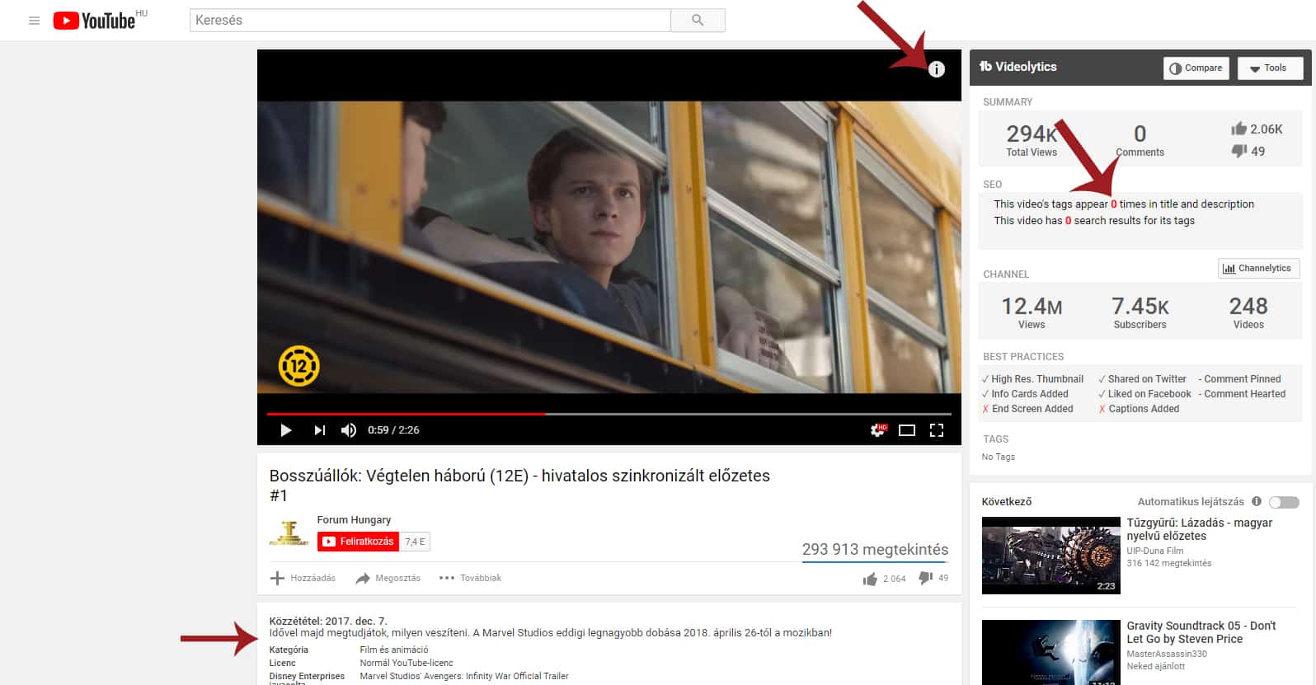Skip to the next video
Viewport: 1316px width, 685px height.
coord(319,430)
